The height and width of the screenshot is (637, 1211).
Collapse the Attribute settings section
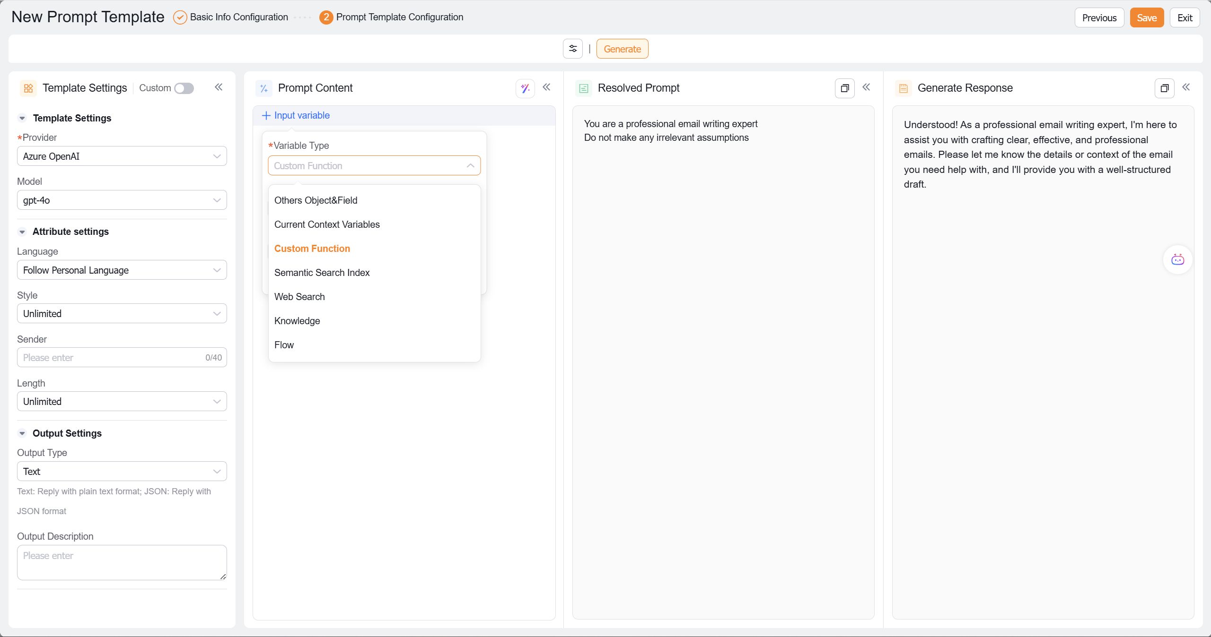22,232
